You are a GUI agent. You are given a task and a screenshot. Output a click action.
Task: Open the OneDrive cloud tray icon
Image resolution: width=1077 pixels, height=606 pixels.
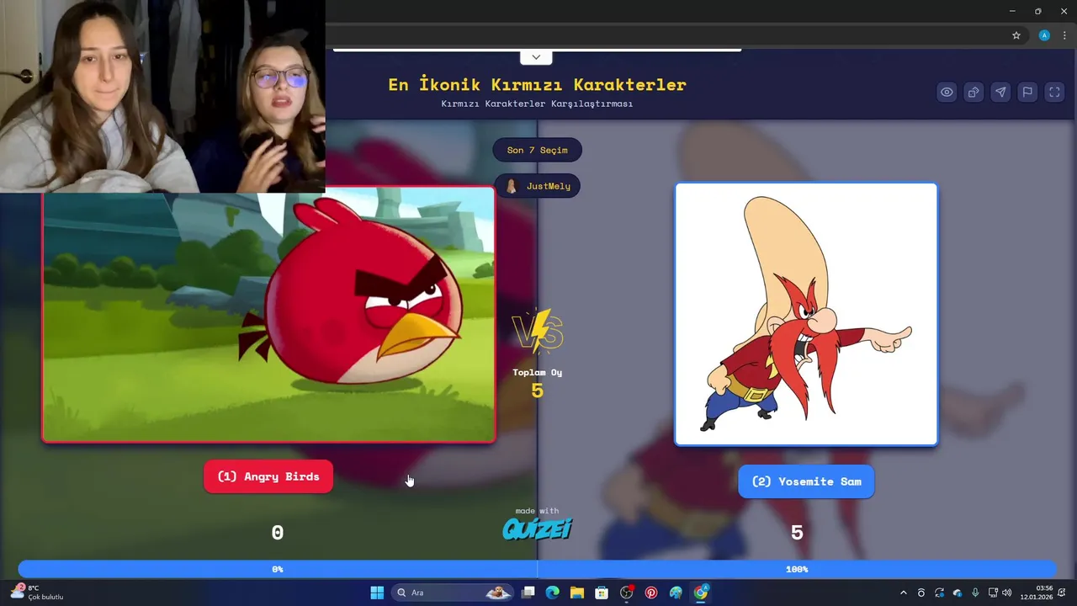(x=958, y=593)
